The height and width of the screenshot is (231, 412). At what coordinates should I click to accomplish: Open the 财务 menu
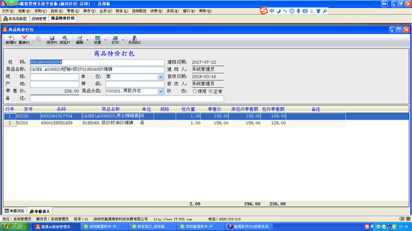tap(122, 11)
